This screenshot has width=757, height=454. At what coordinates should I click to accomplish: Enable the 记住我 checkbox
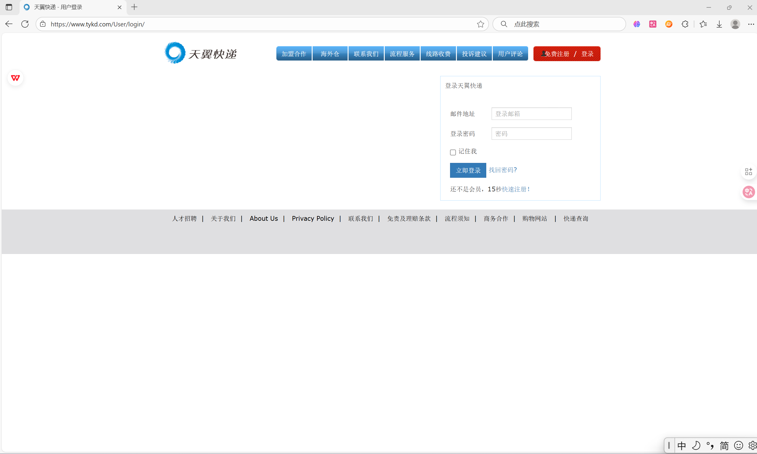point(453,152)
